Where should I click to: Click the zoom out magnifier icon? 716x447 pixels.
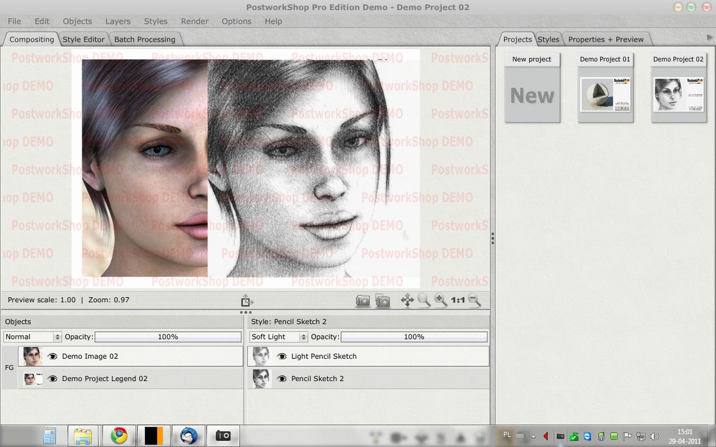tap(474, 301)
